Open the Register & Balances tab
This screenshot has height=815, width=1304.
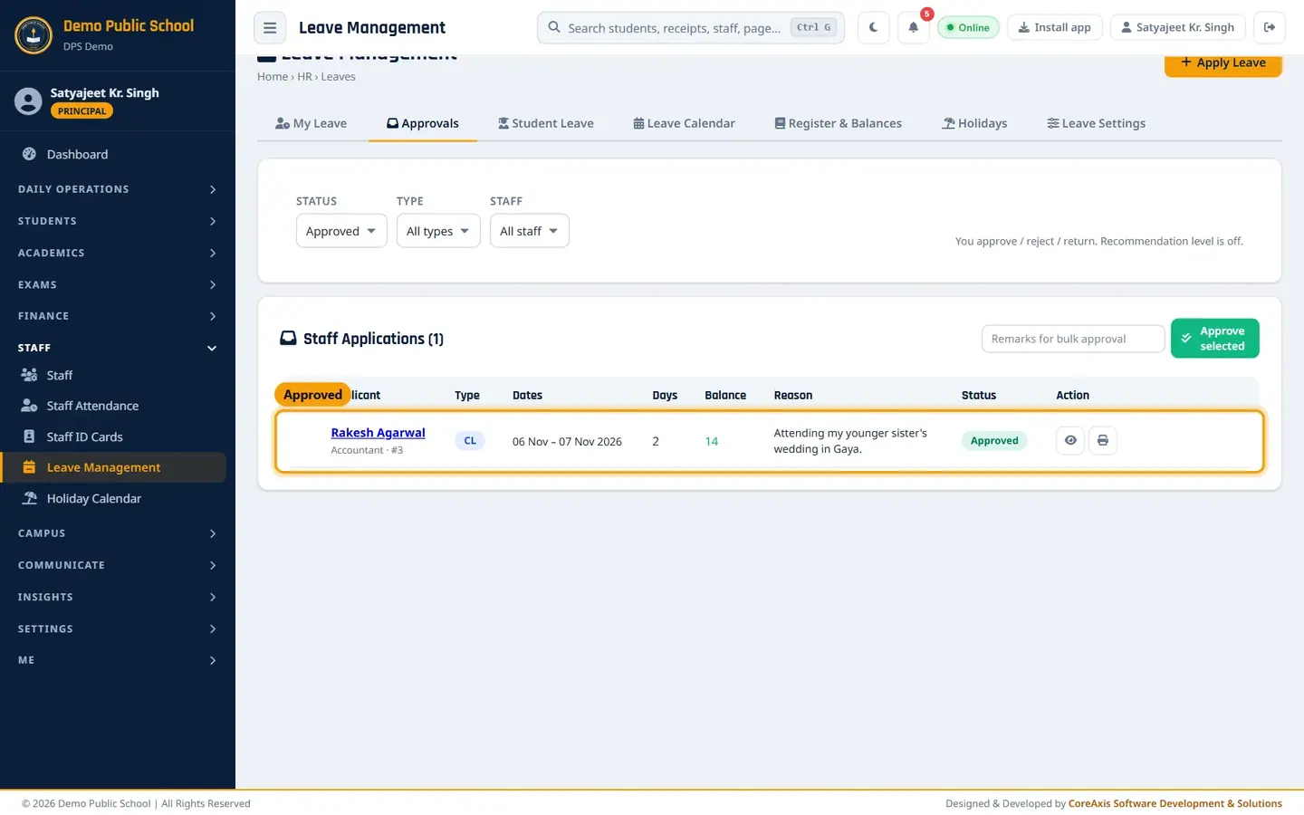pyautogui.click(x=839, y=123)
